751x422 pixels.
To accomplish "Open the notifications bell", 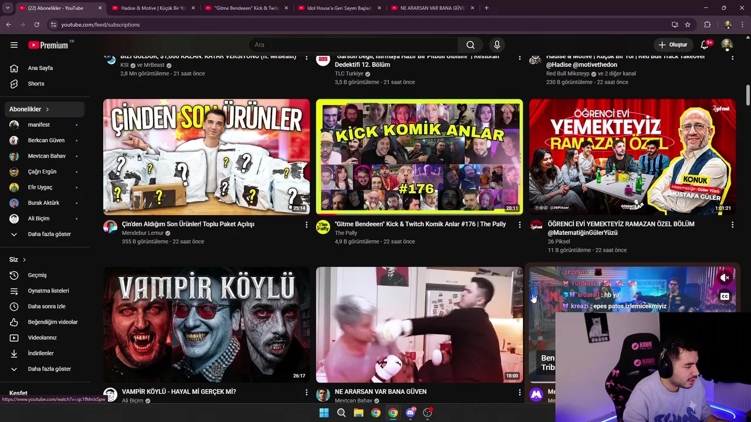I will [705, 45].
